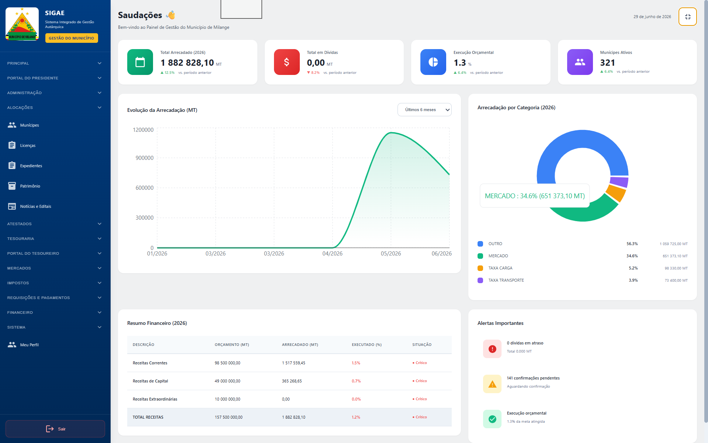Click the Meu Perfil icon
The height and width of the screenshot is (443, 708).
click(12, 344)
